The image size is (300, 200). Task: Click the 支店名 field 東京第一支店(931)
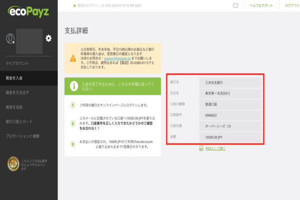coord(230,93)
